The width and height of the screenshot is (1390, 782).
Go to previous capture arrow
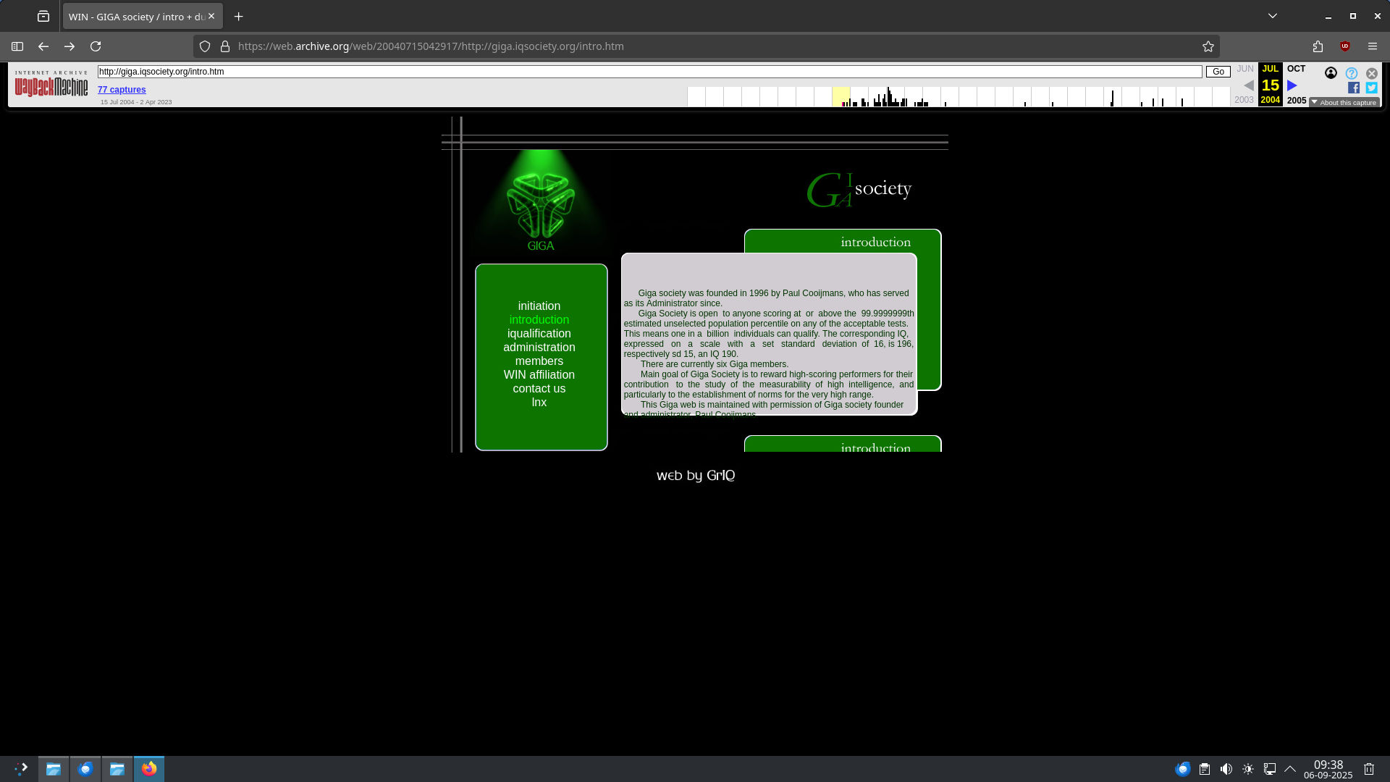(x=1248, y=85)
